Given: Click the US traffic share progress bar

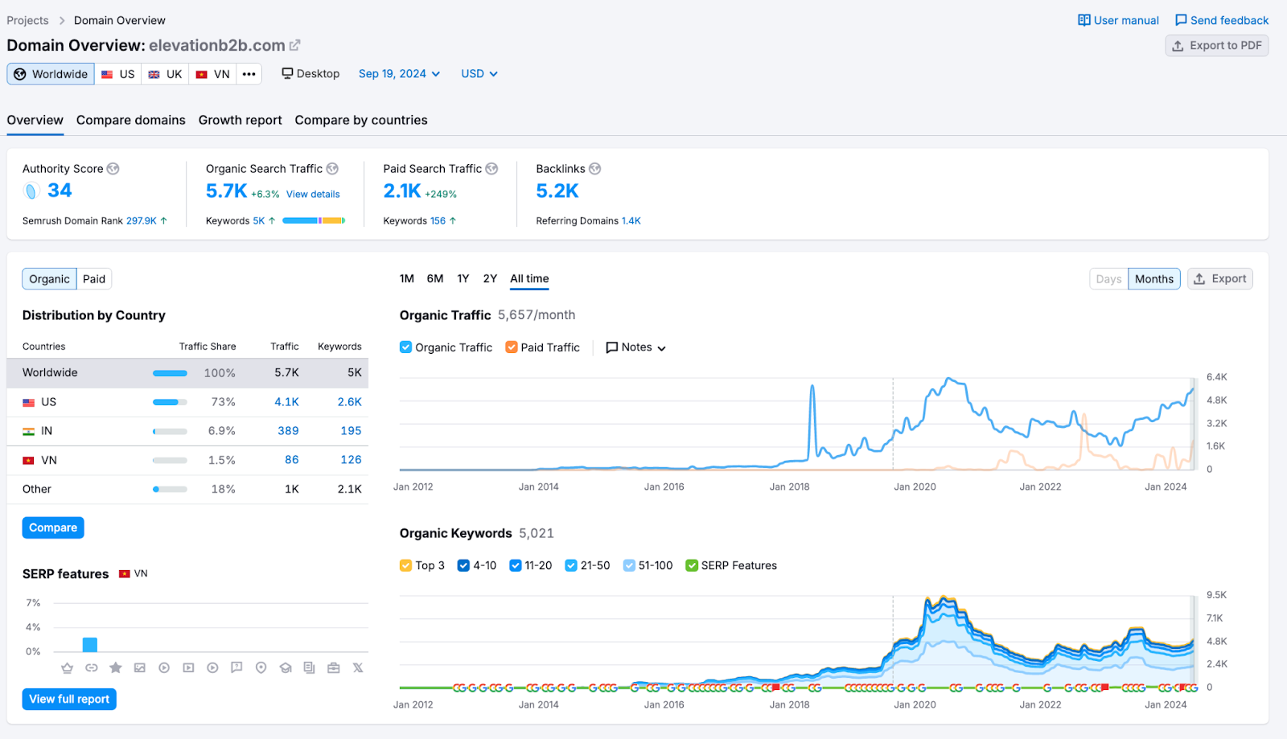Looking at the screenshot, I should tap(170, 402).
